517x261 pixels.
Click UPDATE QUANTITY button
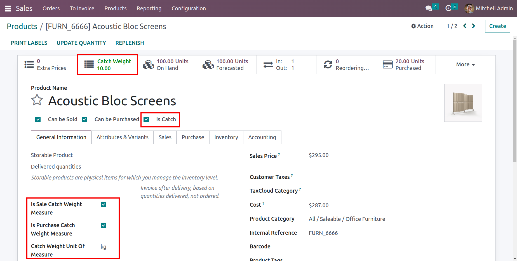point(81,43)
